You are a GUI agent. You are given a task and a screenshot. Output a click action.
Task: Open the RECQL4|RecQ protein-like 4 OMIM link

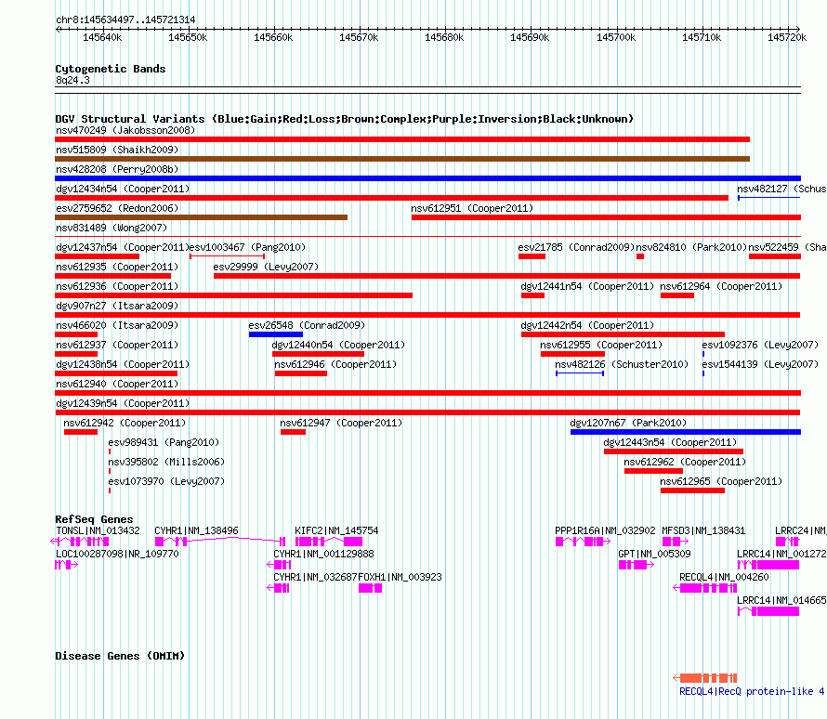tap(752, 691)
